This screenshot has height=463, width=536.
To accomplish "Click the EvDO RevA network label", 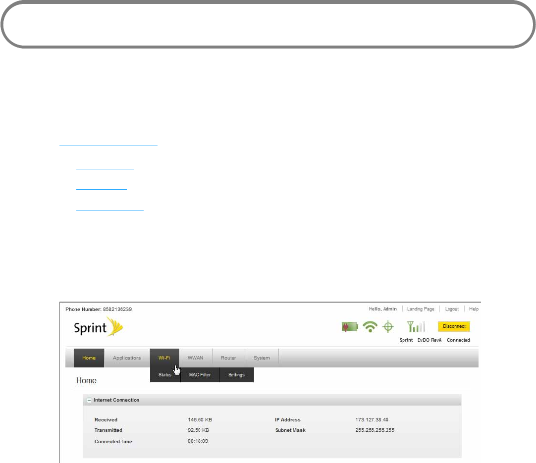I will pyautogui.click(x=429, y=340).
